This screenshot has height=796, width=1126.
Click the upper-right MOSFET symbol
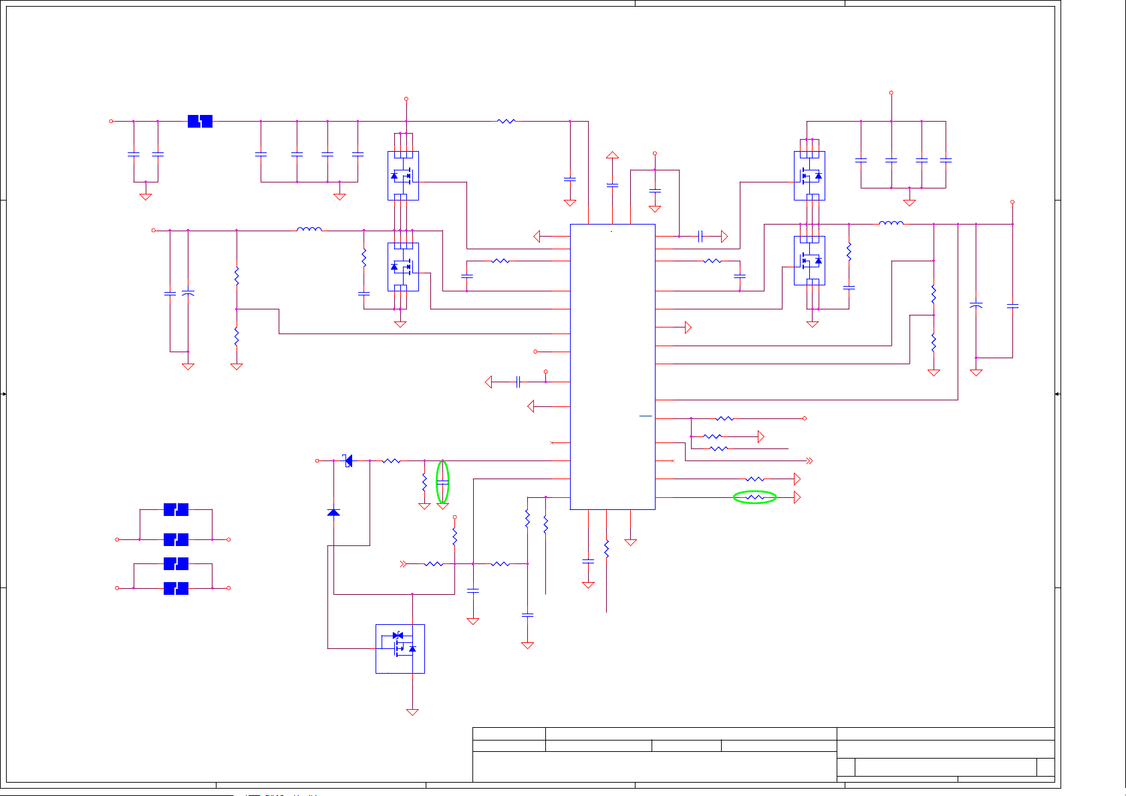click(x=809, y=176)
